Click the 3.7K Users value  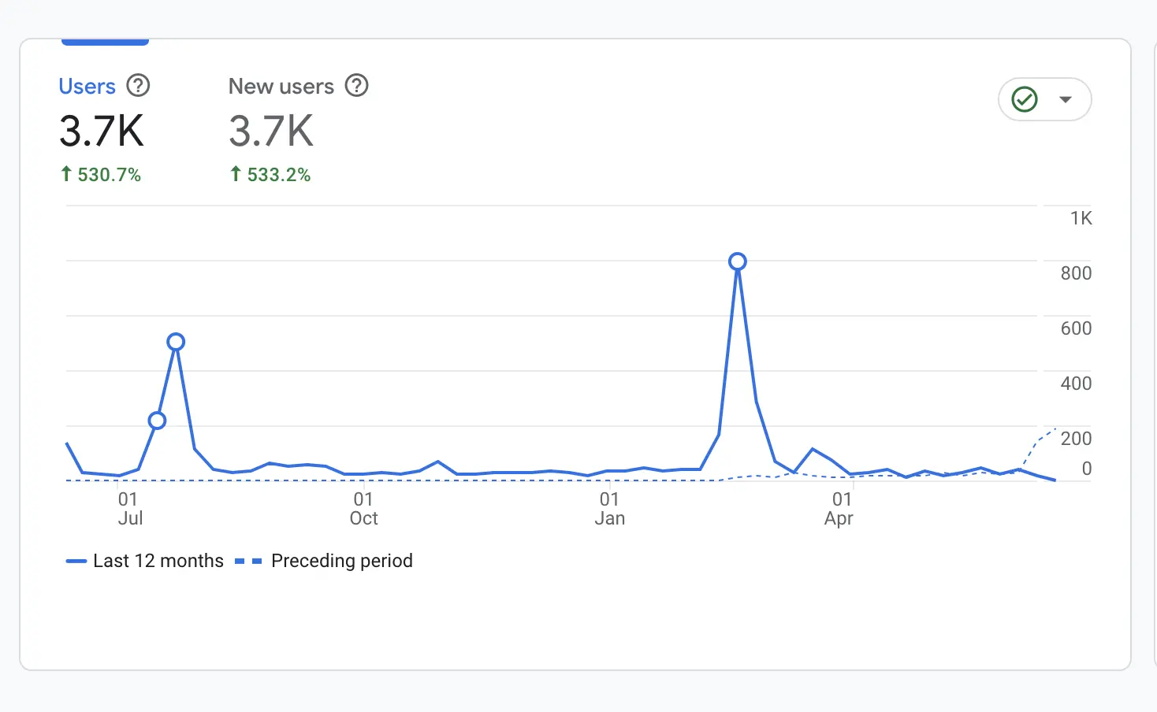tap(101, 132)
